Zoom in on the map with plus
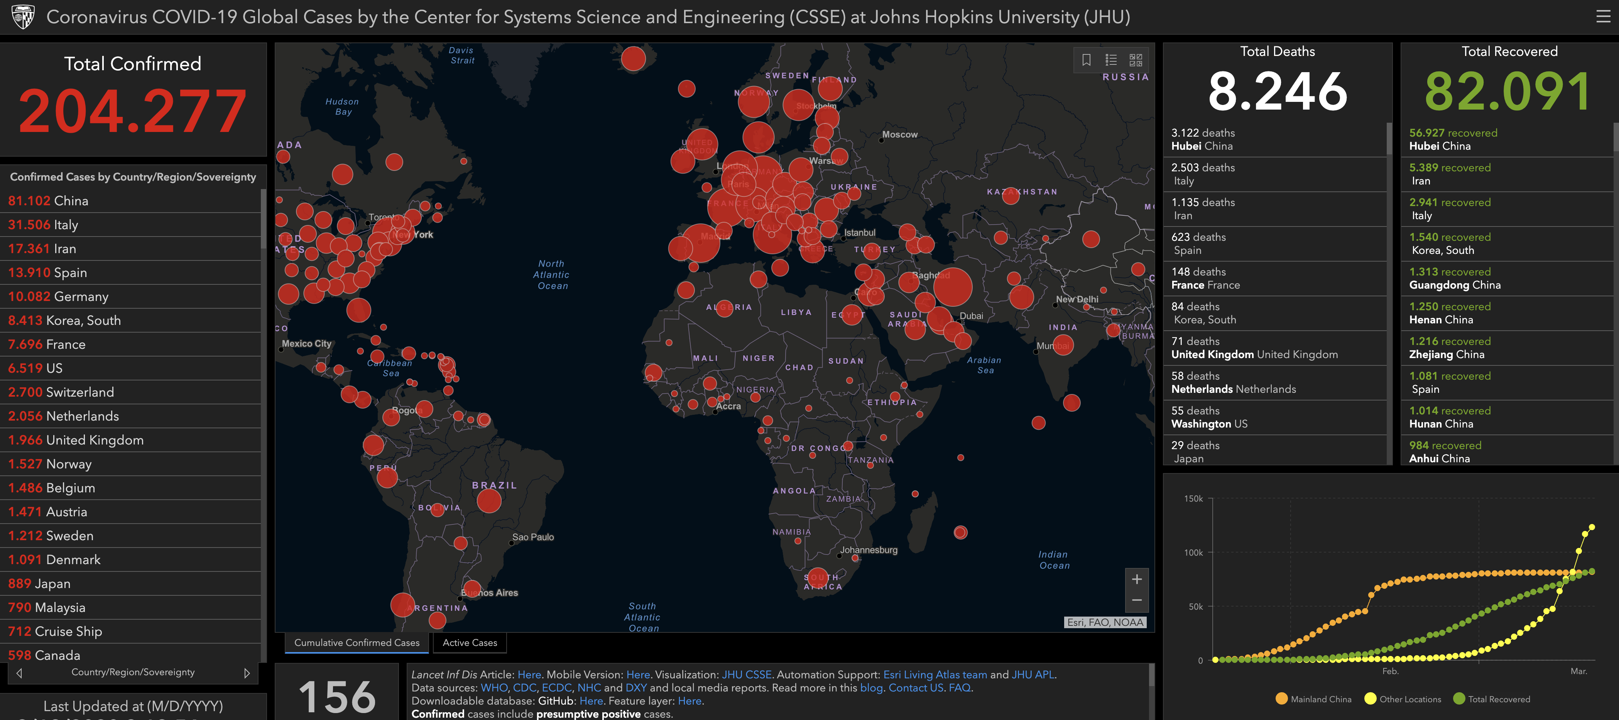This screenshot has height=720, width=1619. [x=1136, y=579]
